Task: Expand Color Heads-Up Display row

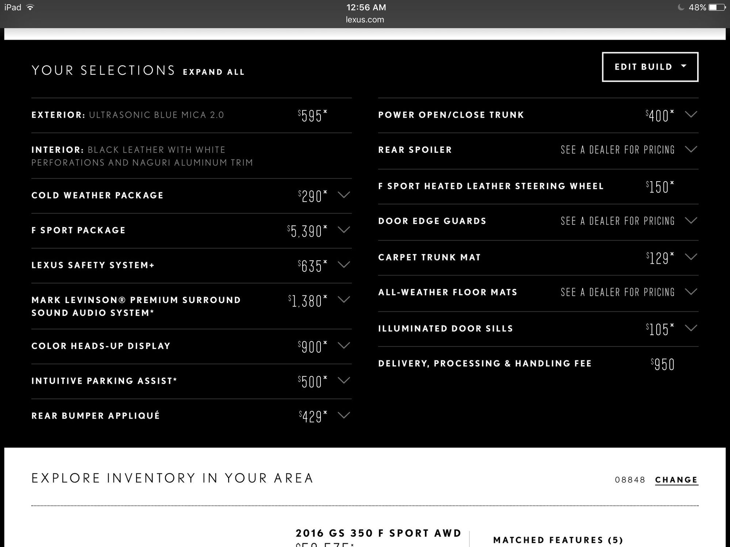Action: pos(344,345)
